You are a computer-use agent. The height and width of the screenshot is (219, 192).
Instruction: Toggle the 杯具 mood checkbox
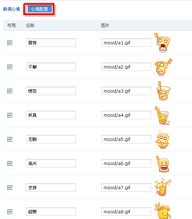(x=10, y=115)
